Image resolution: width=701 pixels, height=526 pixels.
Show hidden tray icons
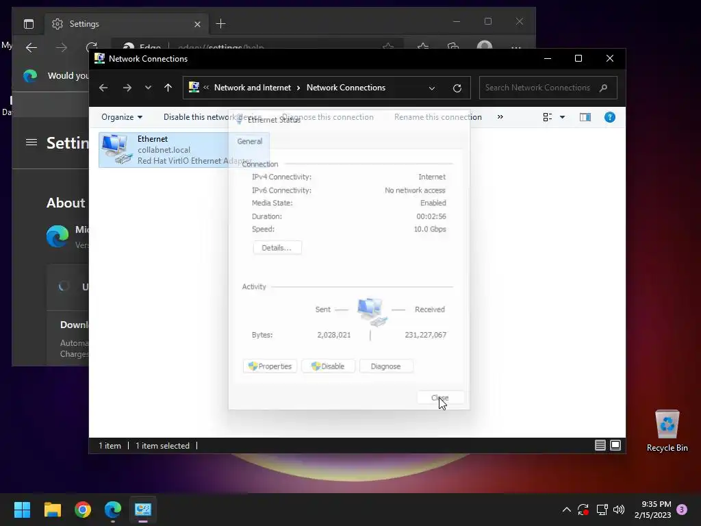[x=566, y=510]
